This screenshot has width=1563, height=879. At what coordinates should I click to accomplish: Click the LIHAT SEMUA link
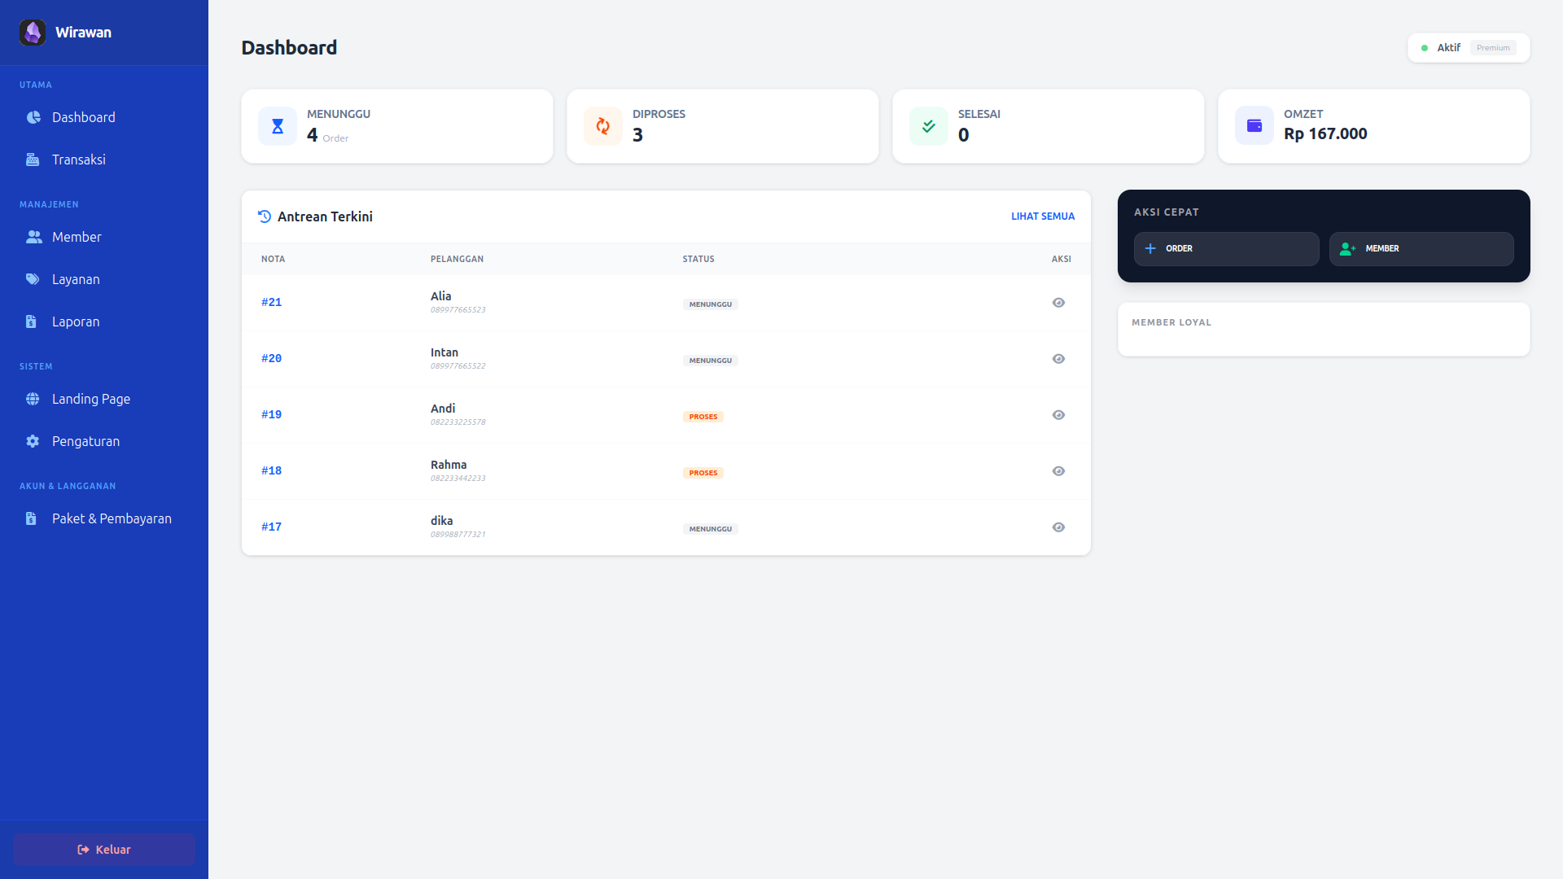click(x=1043, y=216)
